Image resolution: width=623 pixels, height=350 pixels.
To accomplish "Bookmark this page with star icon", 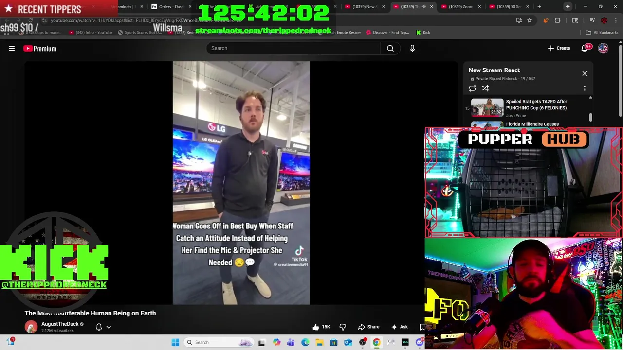I will coord(530,20).
